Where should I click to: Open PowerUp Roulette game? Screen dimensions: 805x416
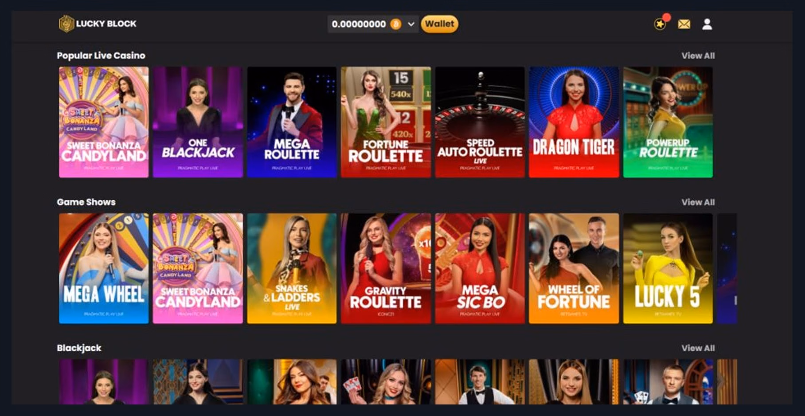click(x=668, y=122)
